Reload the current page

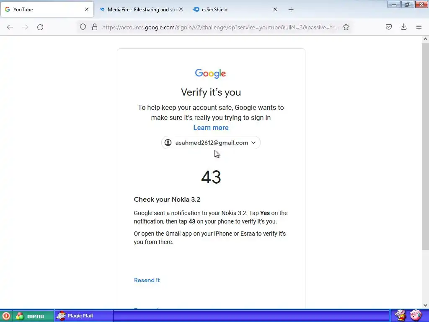coord(40,27)
